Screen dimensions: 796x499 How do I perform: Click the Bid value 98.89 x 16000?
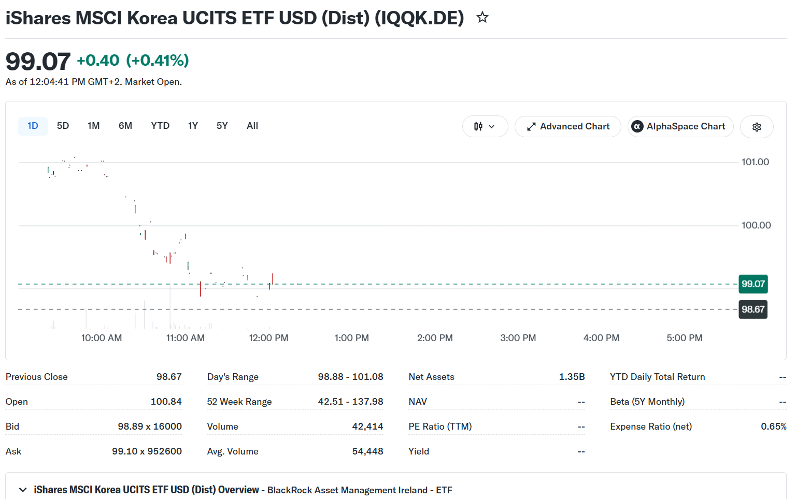tap(150, 427)
